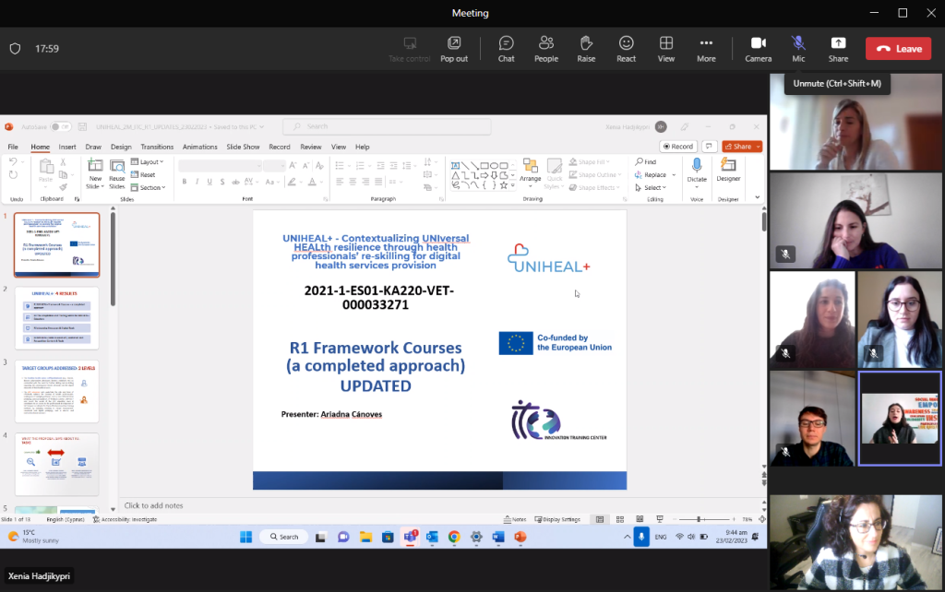Leave the meeting
The width and height of the screenshot is (945, 592).
[x=898, y=49]
